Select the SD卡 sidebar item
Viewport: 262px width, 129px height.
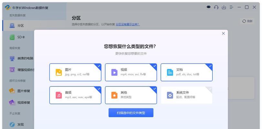pos(18,37)
